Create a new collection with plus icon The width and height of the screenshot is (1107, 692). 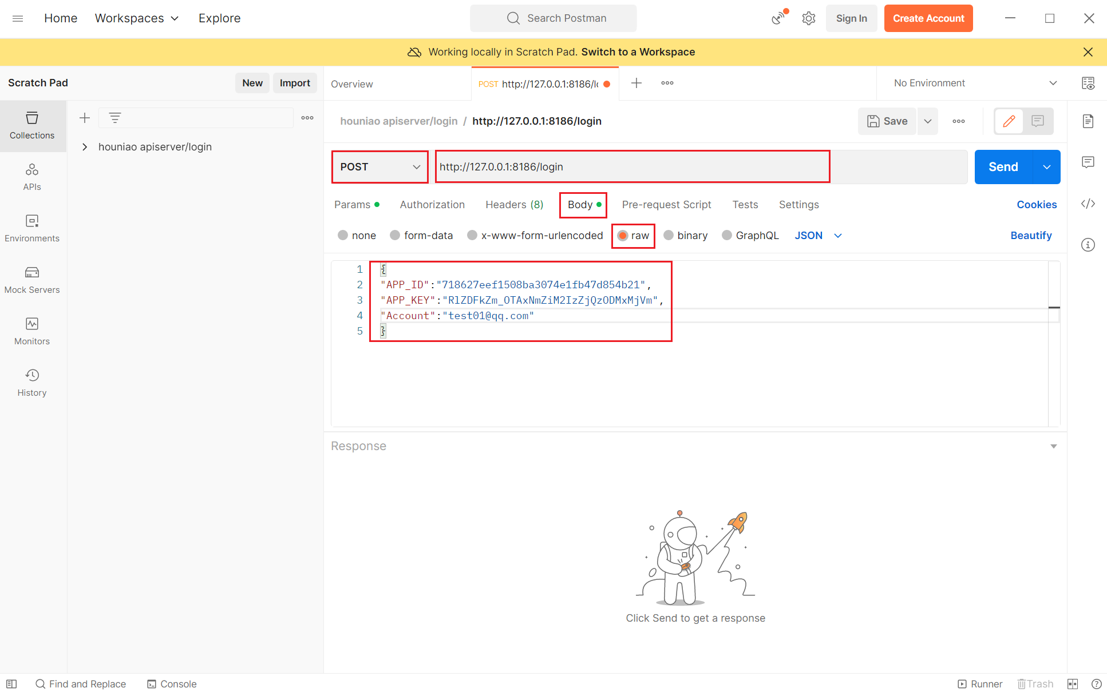(x=85, y=118)
